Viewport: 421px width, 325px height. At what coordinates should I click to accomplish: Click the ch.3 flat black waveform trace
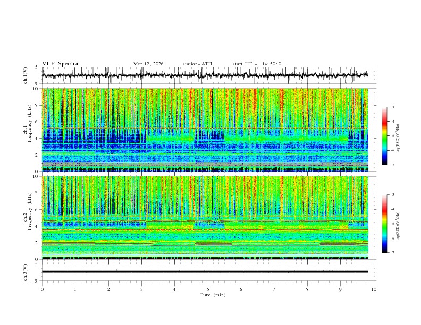coord(205,272)
